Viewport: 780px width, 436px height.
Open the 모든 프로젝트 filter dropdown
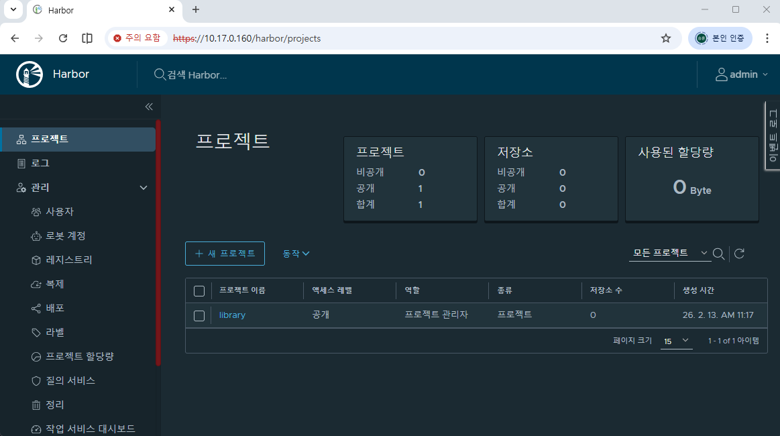669,253
